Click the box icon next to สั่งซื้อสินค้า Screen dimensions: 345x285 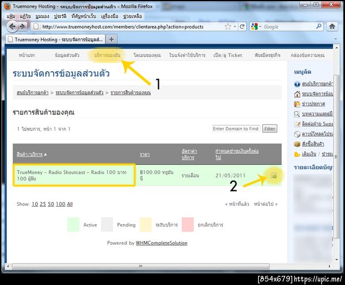[297, 144]
